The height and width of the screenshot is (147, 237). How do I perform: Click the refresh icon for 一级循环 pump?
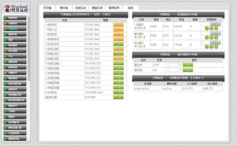pos(216,28)
